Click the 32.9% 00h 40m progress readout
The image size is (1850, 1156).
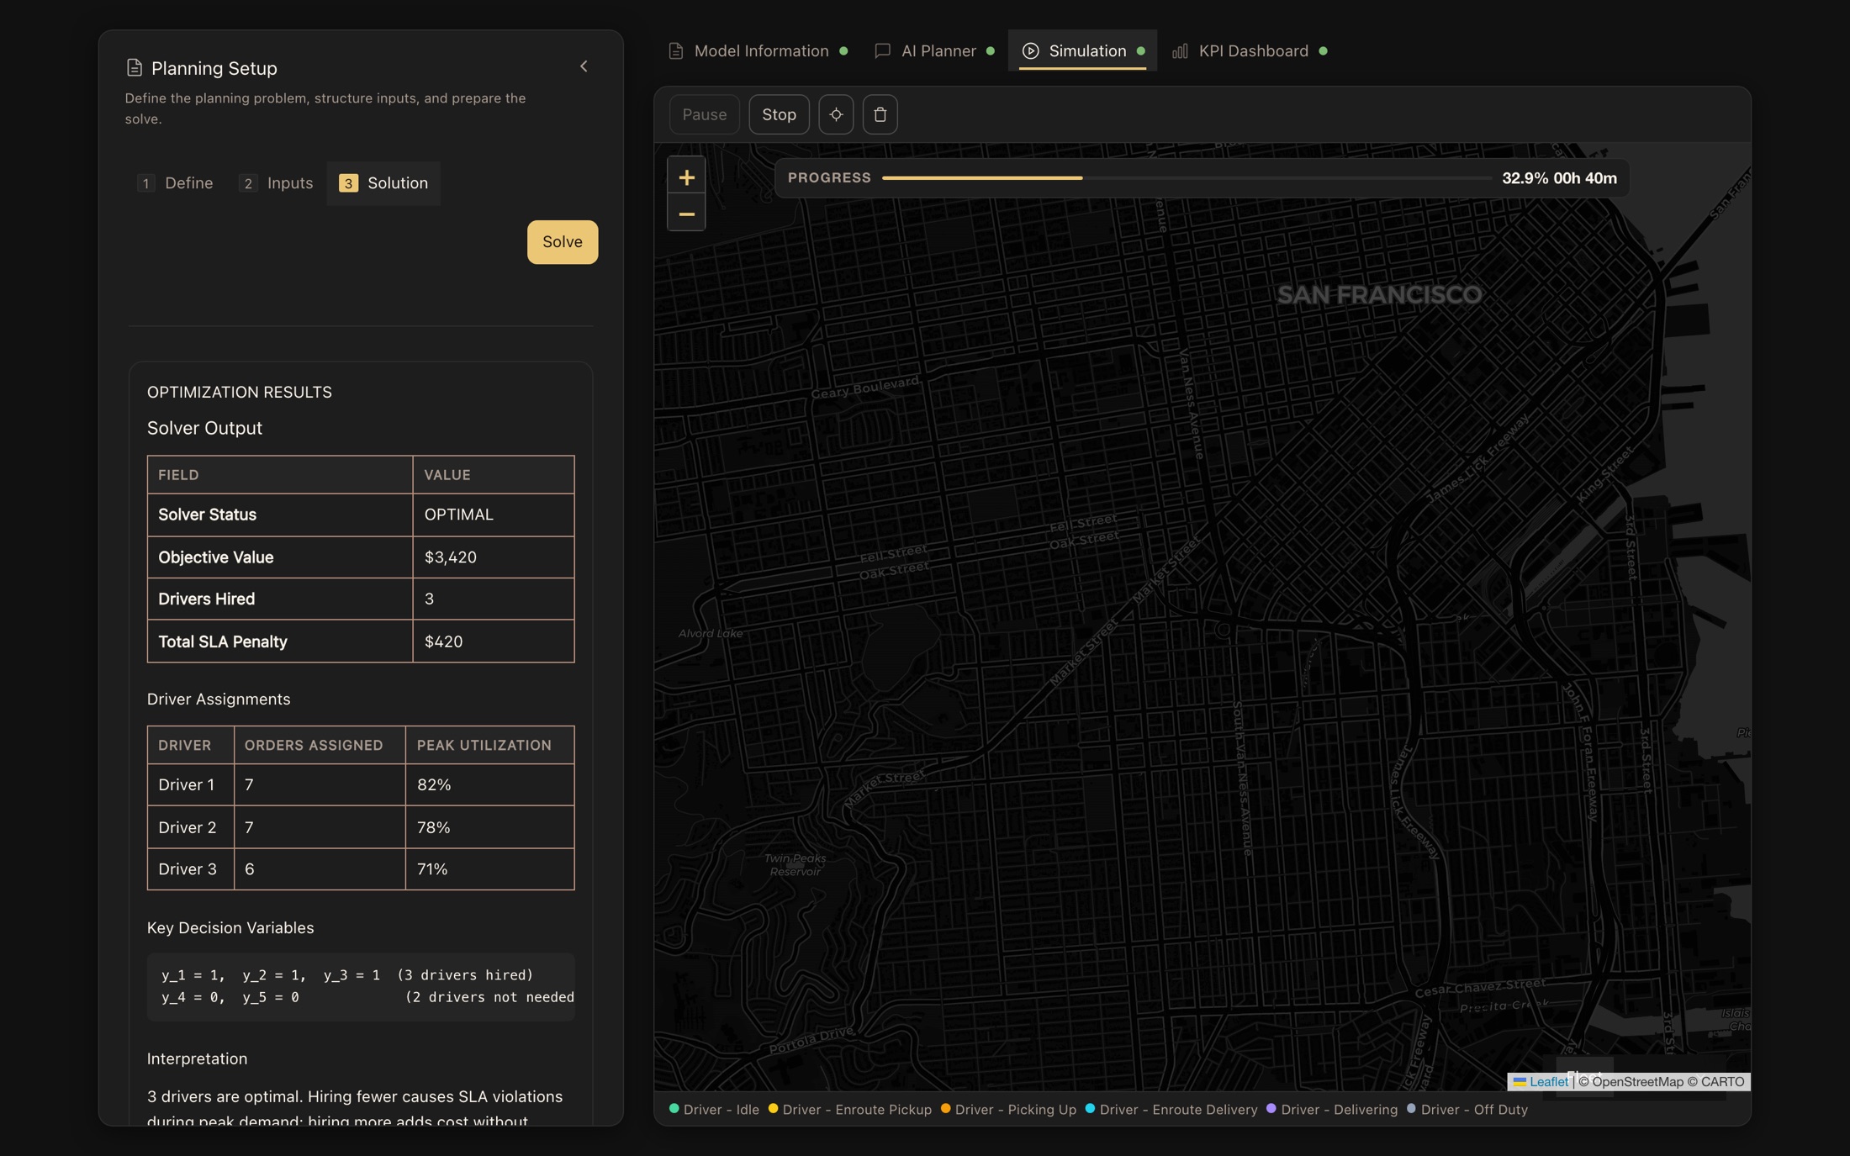[x=1559, y=178]
